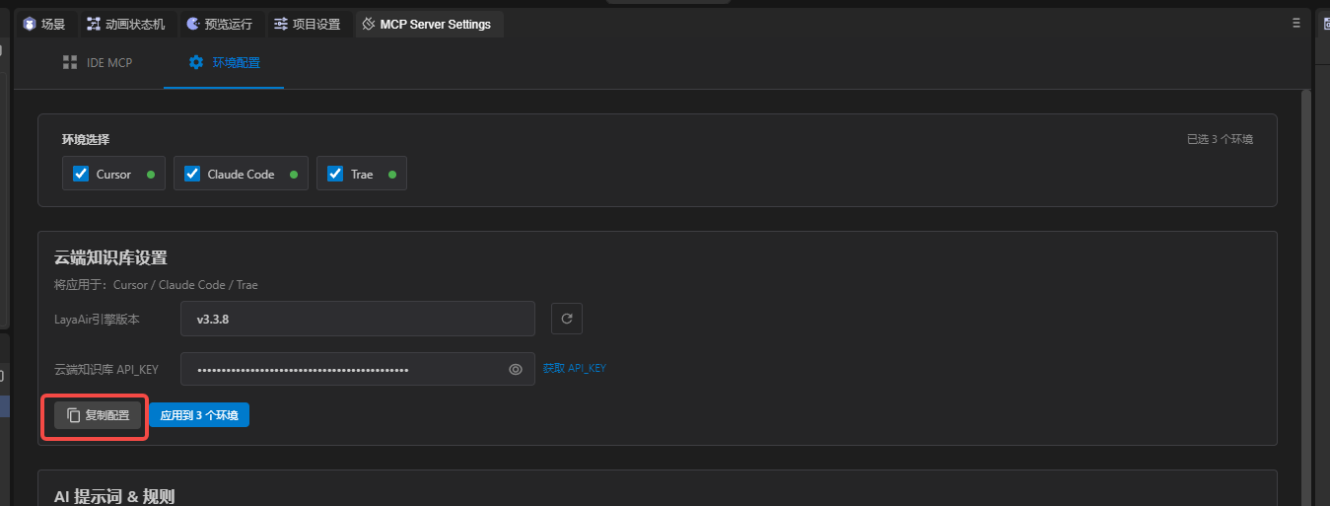
Task: Open the 获取 API_KEY link
Action: pos(574,368)
